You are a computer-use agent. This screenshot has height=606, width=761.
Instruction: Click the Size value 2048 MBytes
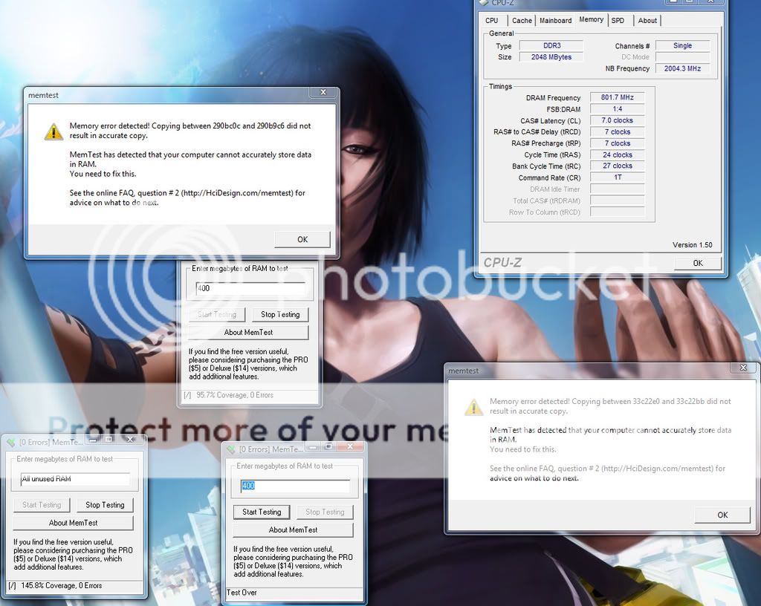click(551, 57)
